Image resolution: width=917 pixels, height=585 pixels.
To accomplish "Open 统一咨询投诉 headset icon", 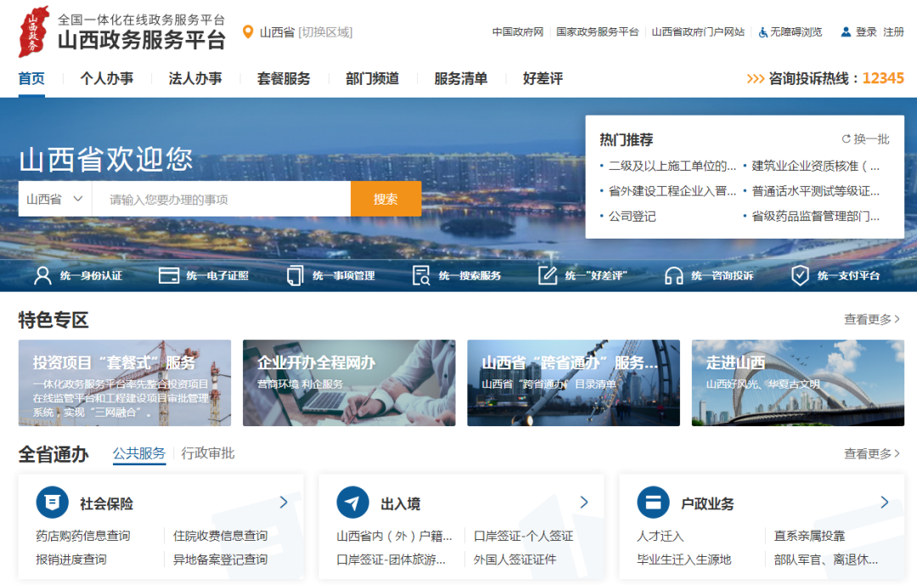I will tap(672, 275).
